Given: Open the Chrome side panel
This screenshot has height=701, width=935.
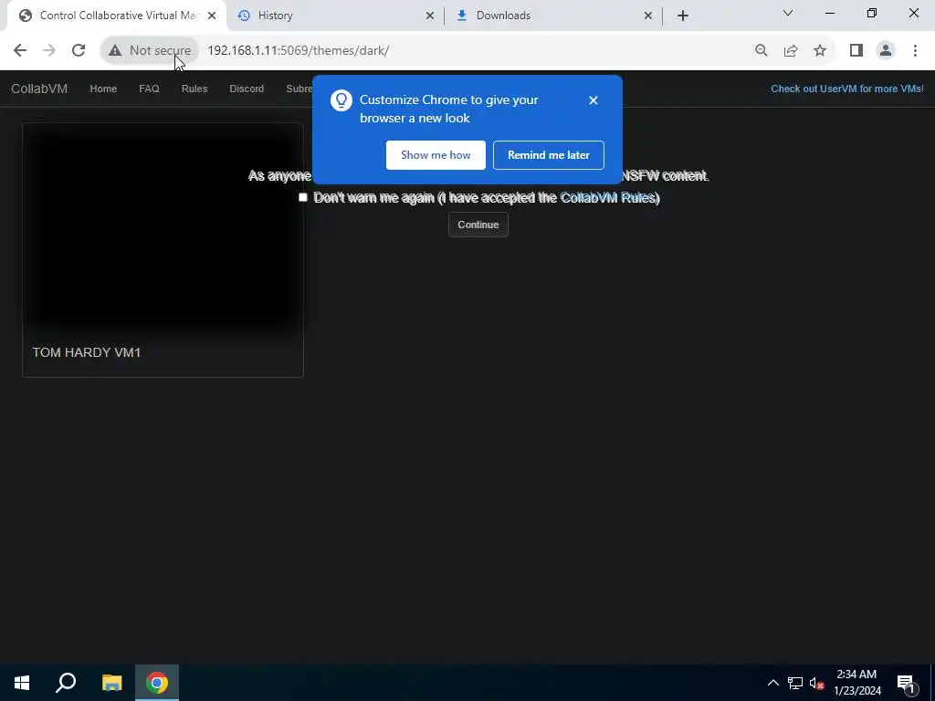Looking at the screenshot, I should point(856,50).
